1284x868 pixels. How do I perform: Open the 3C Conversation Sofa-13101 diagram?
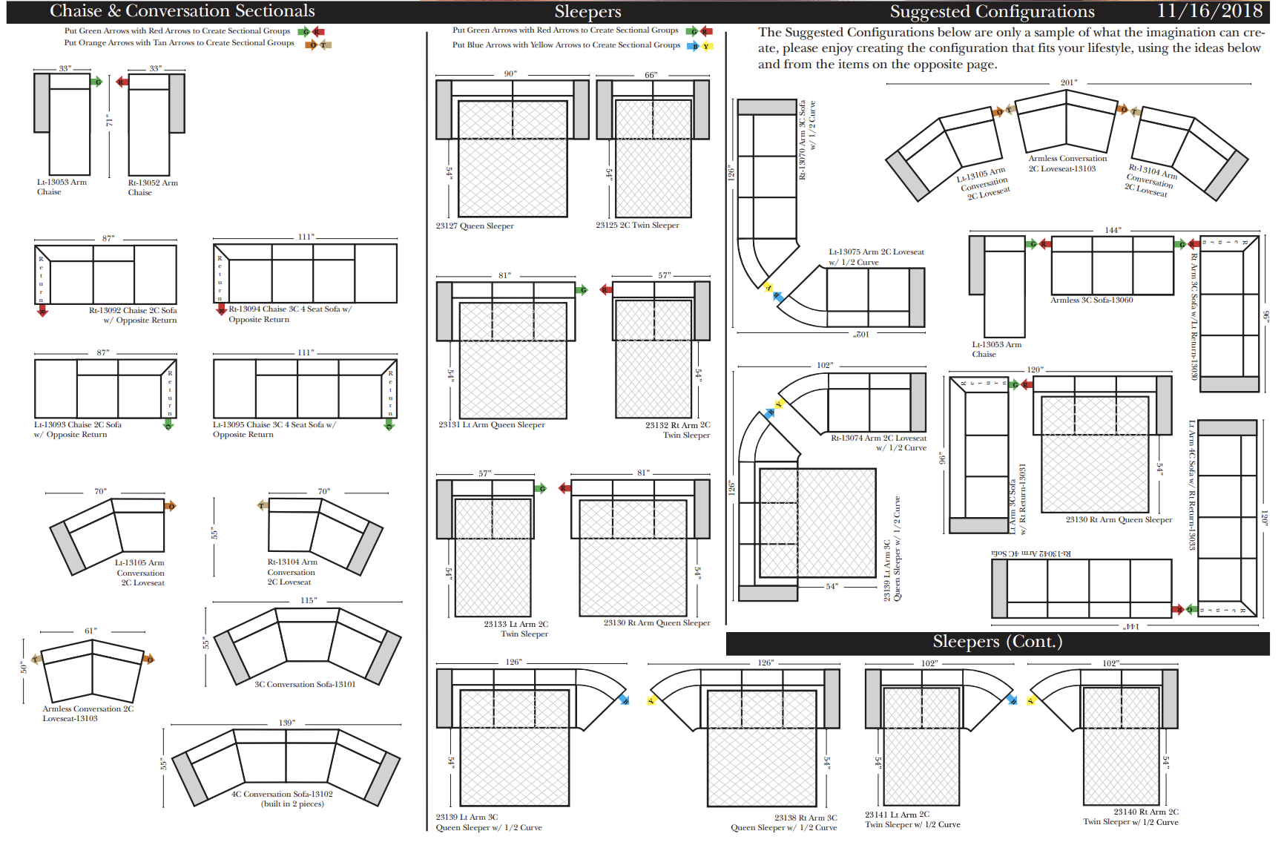pyautogui.click(x=307, y=644)
